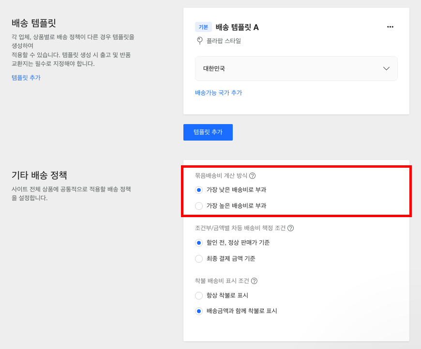Select 항상 착불로 표시 radio button
Image resolution: width=421 pixels, height=349 pixels.
pos(199,296)
